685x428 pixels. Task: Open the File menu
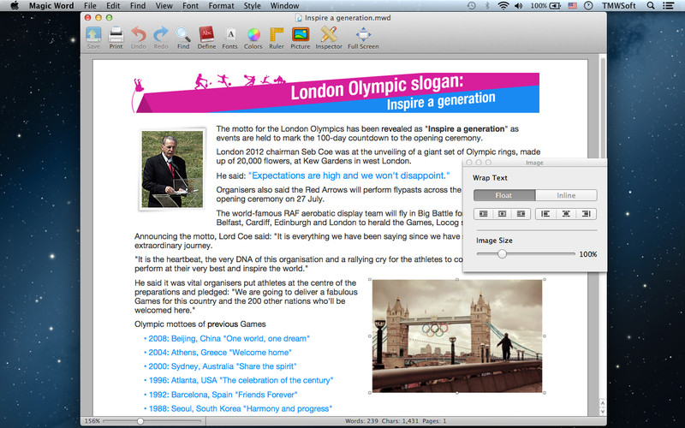pos(90,6)
